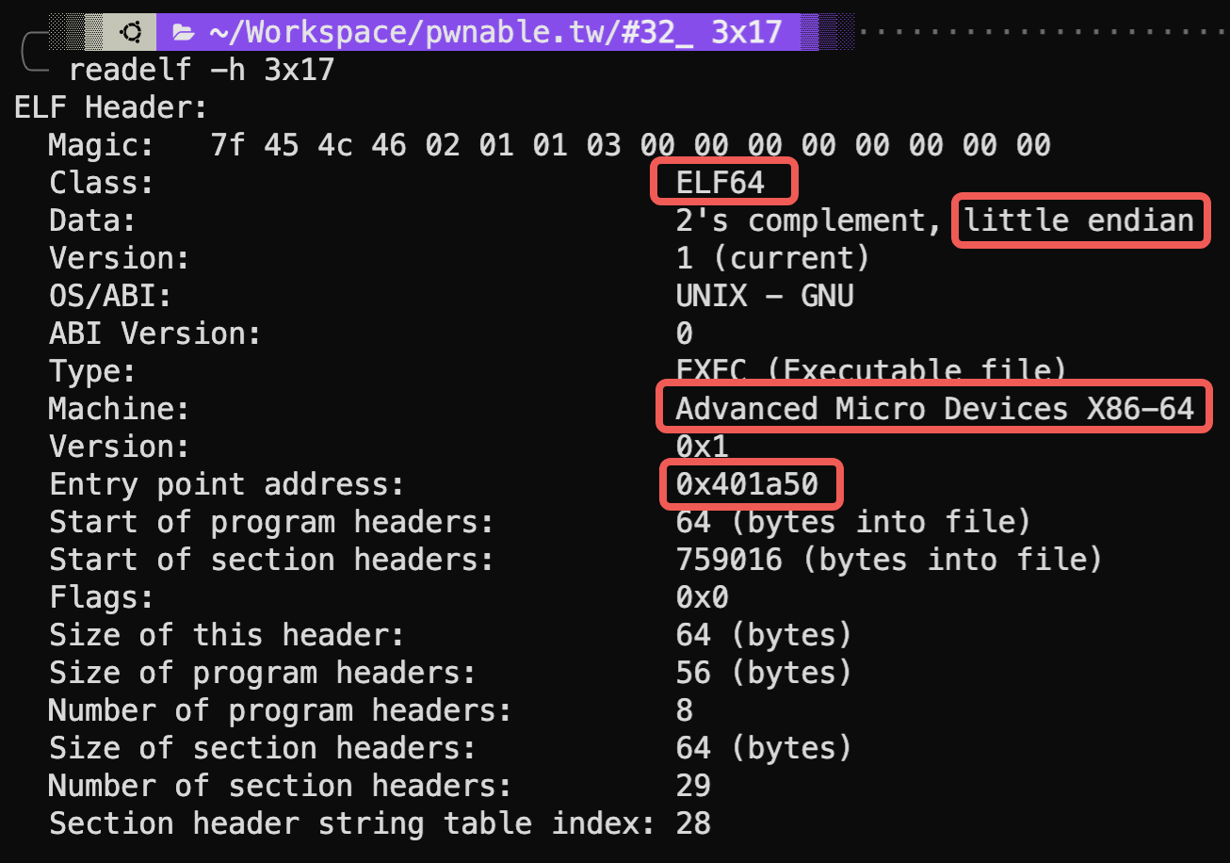Click the Ubuntu logo in the prompt
The width and height of the screenshot is (1230, 863).
pyautogui.click(x=131, y=33)
